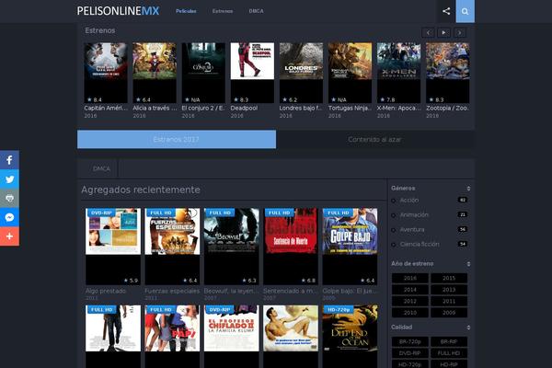Open the Deadpool poster
Viewport: 552px width, 368px height.
coord(252,73)
